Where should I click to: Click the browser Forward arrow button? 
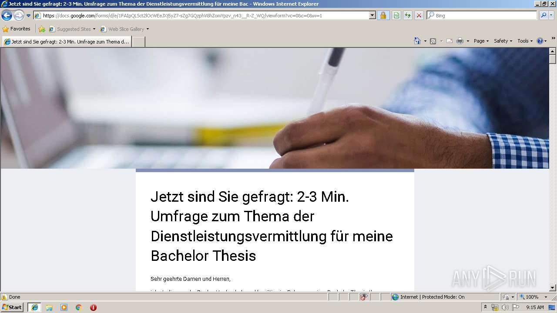point(19,16)
